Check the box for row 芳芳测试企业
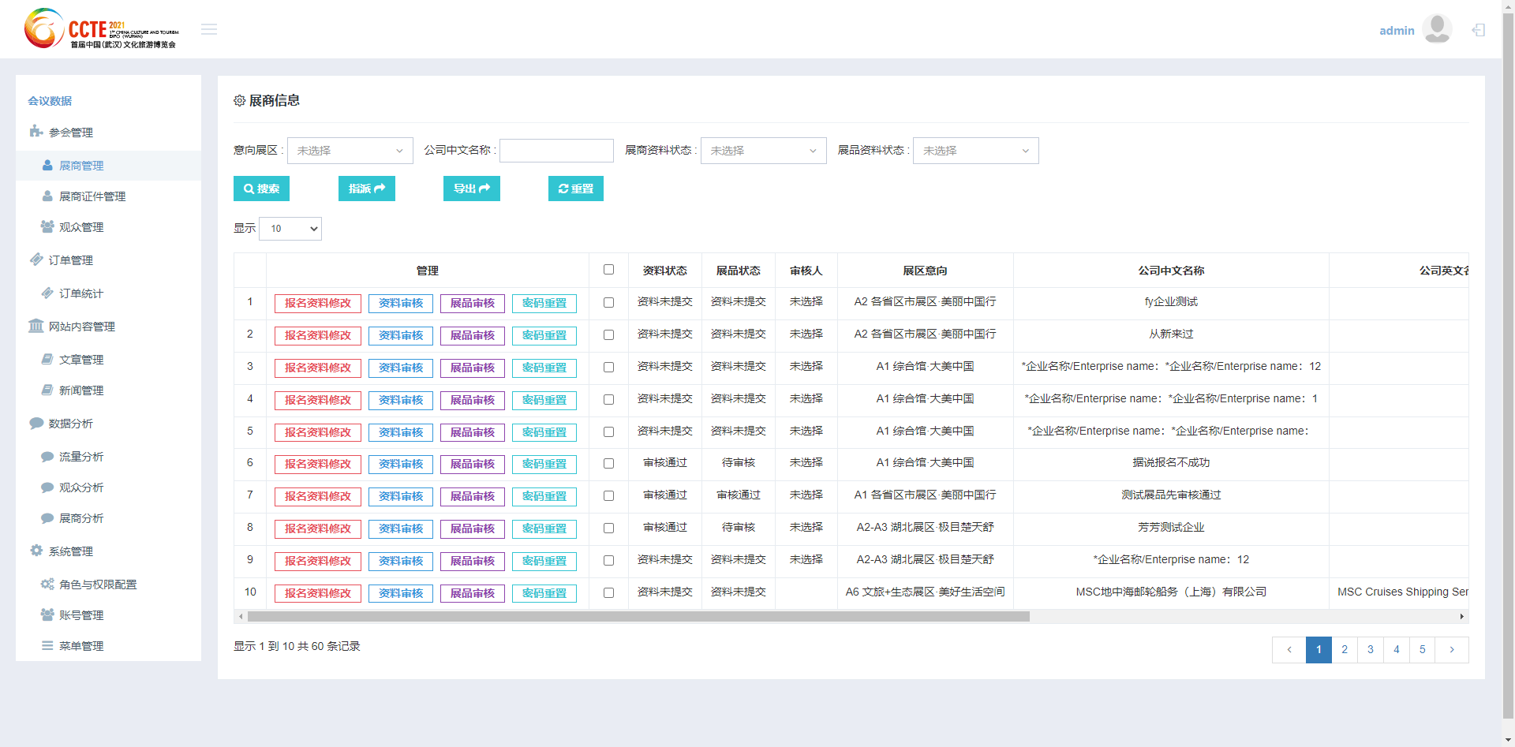 [x=608, y=529]
